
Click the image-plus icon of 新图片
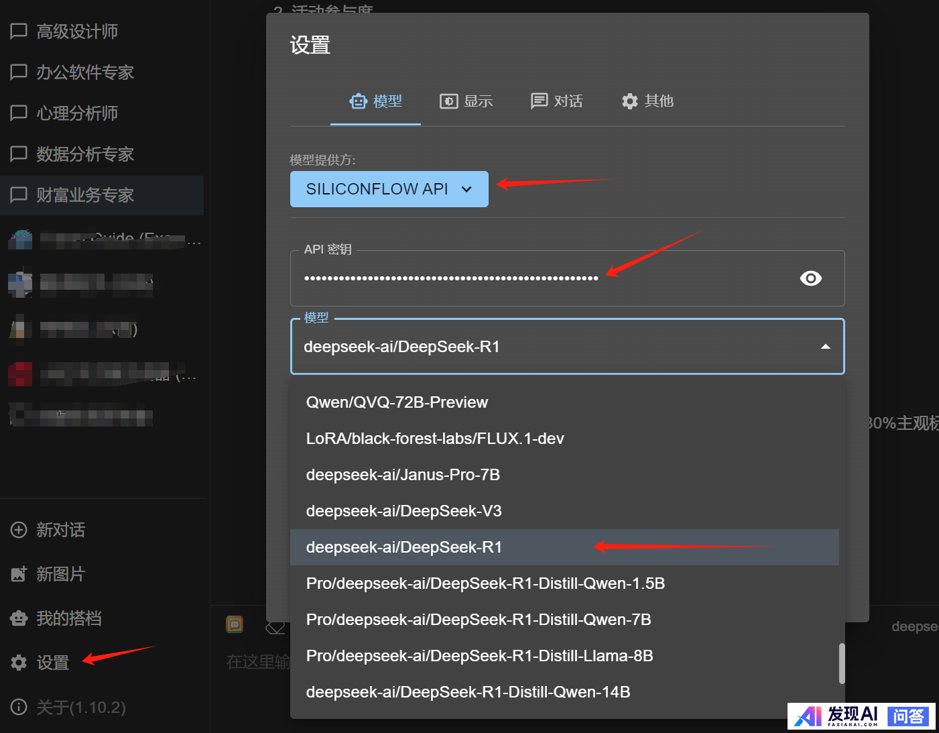click(x=19, y=574)
